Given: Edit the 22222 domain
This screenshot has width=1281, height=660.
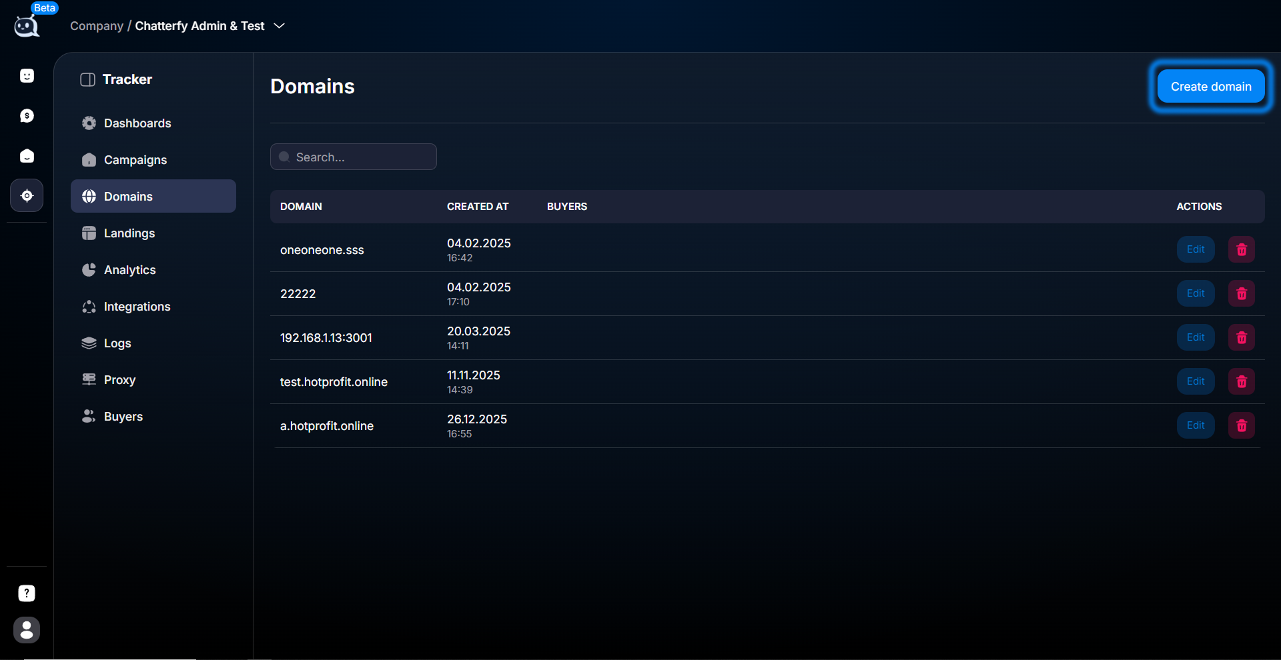Looking at the screenshot, I should (1196, 293).
